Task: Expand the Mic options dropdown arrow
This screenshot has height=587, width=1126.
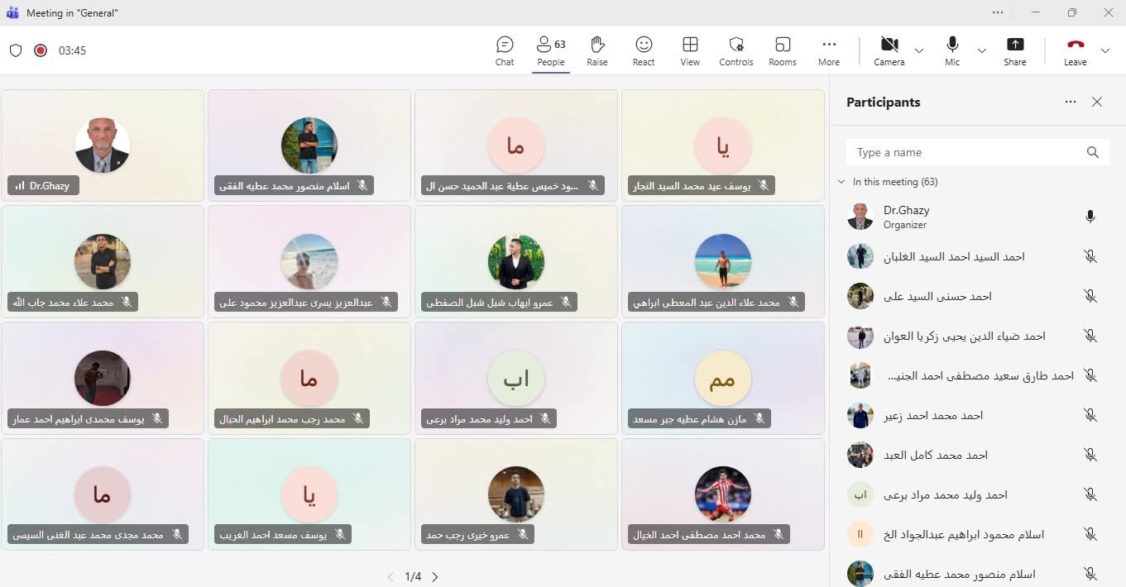Action: pyautogui.click(x=982, y=51)
